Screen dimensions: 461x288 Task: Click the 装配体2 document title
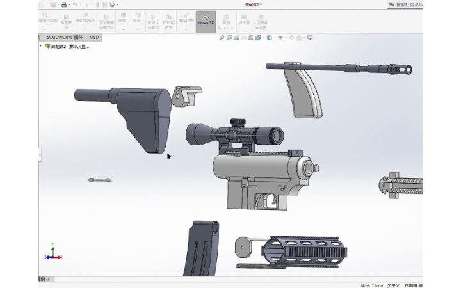[253, 4]
